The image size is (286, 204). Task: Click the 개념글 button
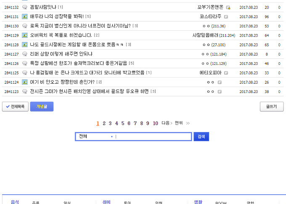42,106
